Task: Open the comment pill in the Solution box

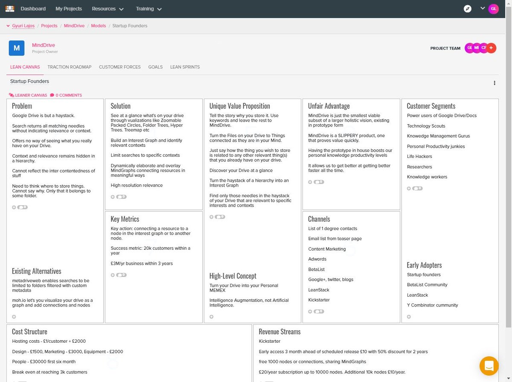Action: point(122,197)
